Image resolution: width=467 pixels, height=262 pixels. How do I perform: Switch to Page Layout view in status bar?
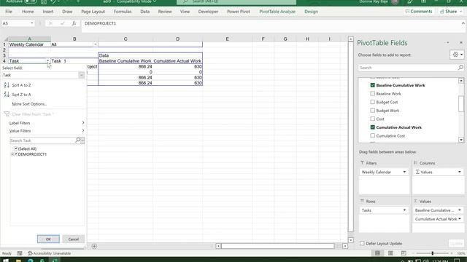point(390,253)
